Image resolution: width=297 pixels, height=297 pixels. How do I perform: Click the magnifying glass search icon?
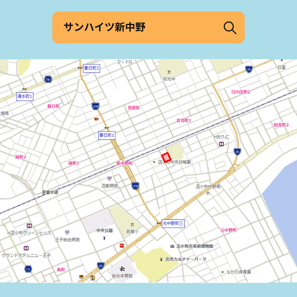tap(230, 28)
